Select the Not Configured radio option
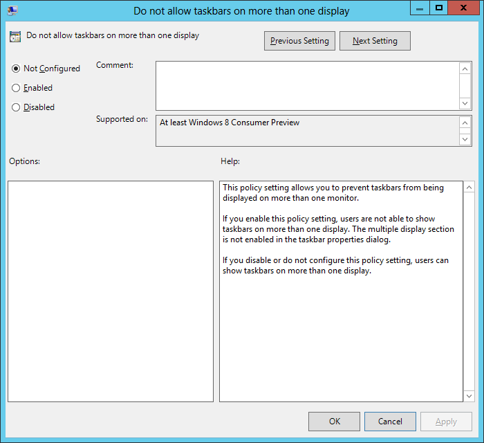The width and height of the screenshot is (484, 443). (17, 69)
